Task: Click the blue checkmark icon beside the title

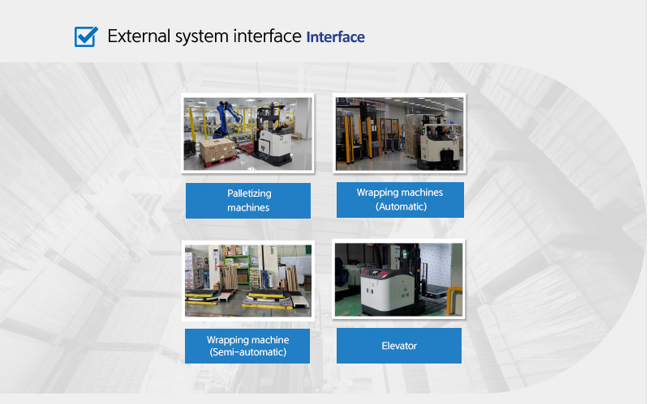Action: [x=86, y=36]
